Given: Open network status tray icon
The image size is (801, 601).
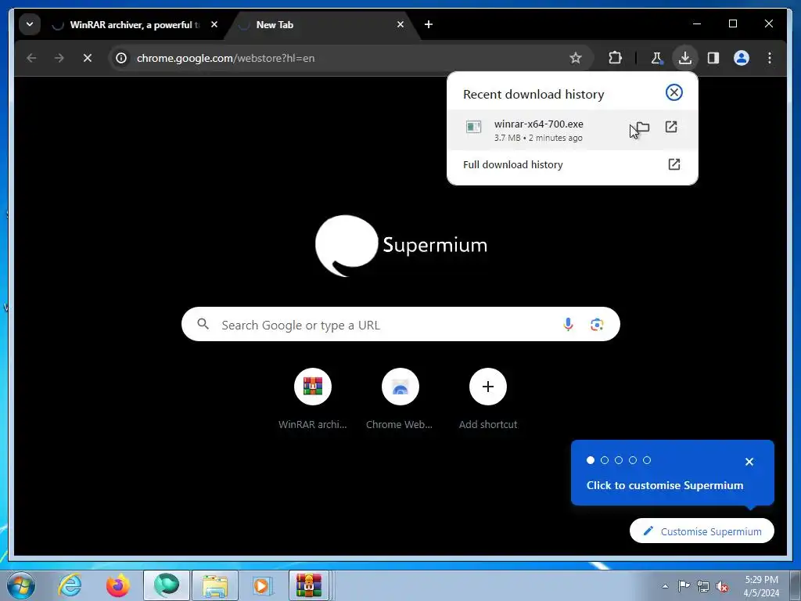Looking at the screenshot, I should [703, 586].
